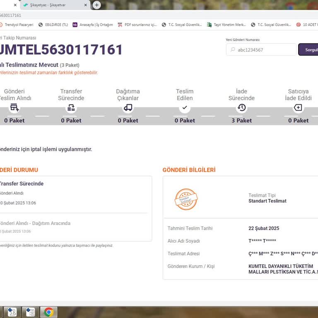This screenshot has height=318, width=318.
Task: Click the Standart Teslimat stamp image
Action: point(186,200)
